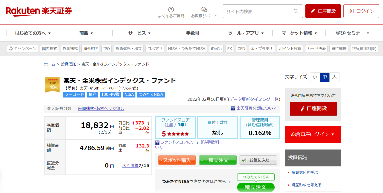Select 手数料 from the navigation menu
383x193 pixels.
(192, 33)
